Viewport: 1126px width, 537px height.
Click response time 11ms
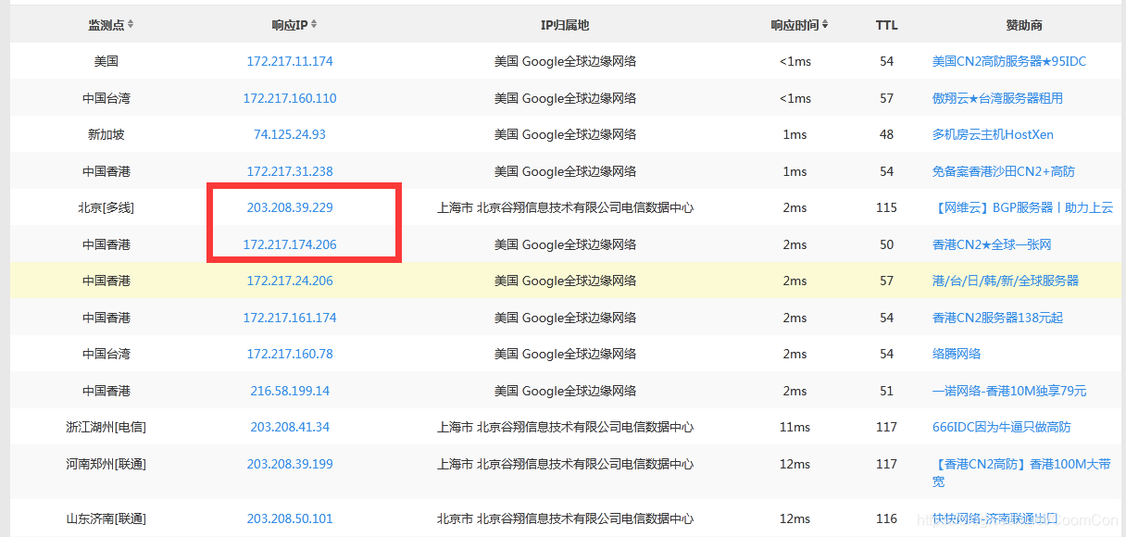794,427
